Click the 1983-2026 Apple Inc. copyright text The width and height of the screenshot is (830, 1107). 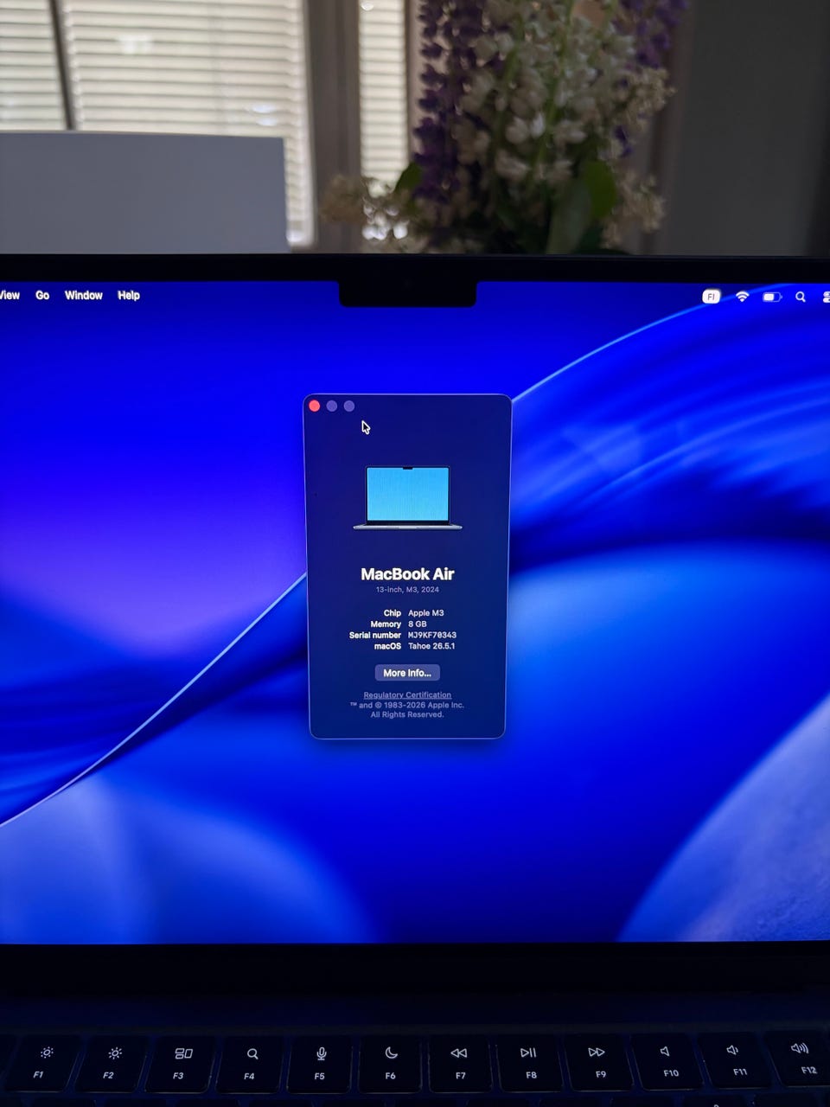[407, 705]
